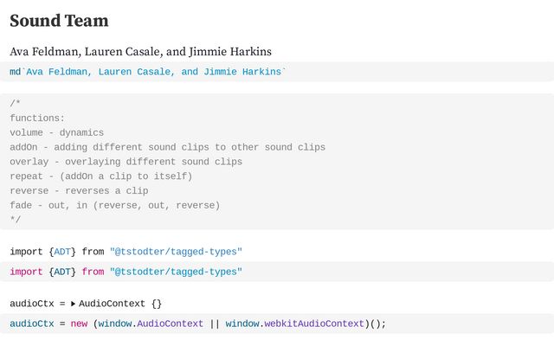Click the tagged-types string in import output
554x346 pixels.
click(x=176, y=252)
